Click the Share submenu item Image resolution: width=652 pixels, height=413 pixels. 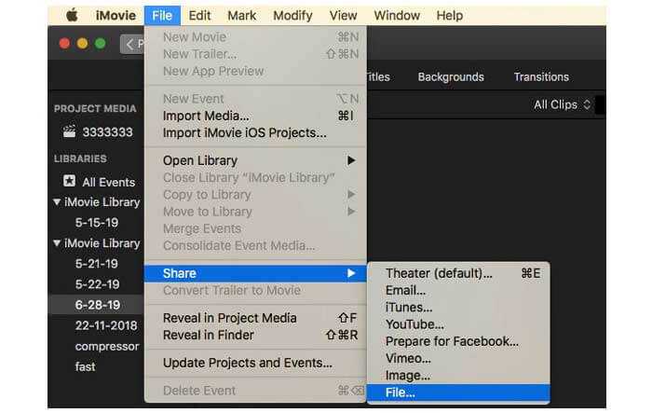click(255, 273)
